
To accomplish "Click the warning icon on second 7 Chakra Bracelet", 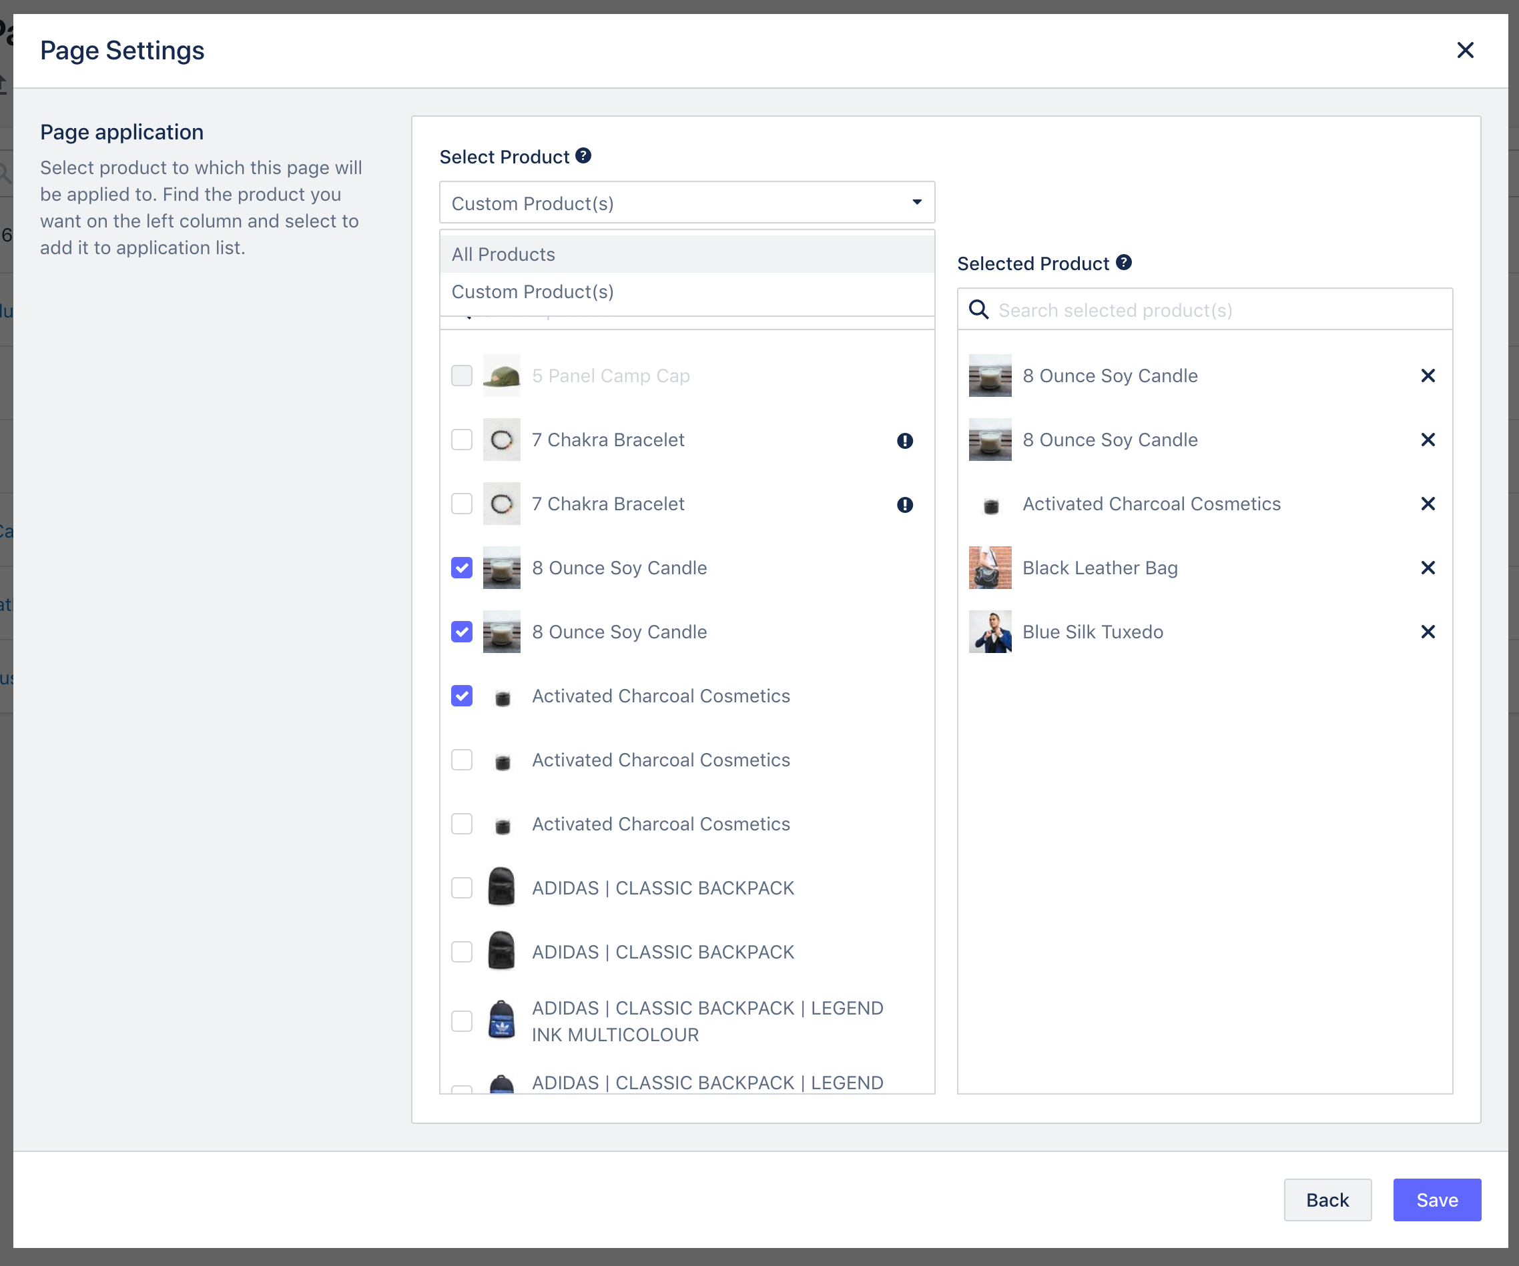I will (x=905, y=505).
